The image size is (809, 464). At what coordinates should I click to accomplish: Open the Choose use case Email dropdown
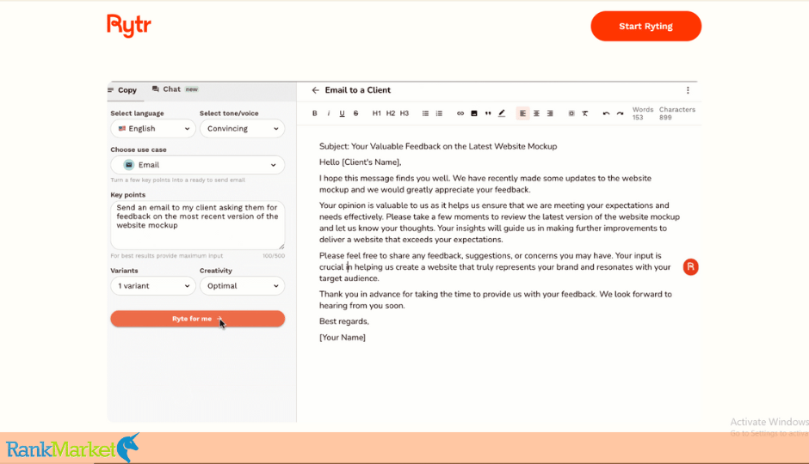198,165
